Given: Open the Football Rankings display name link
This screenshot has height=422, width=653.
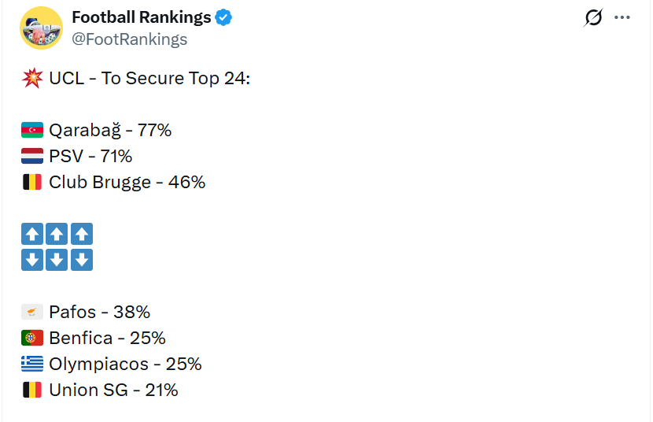Looking at the screenshot, I should (142, 17).
